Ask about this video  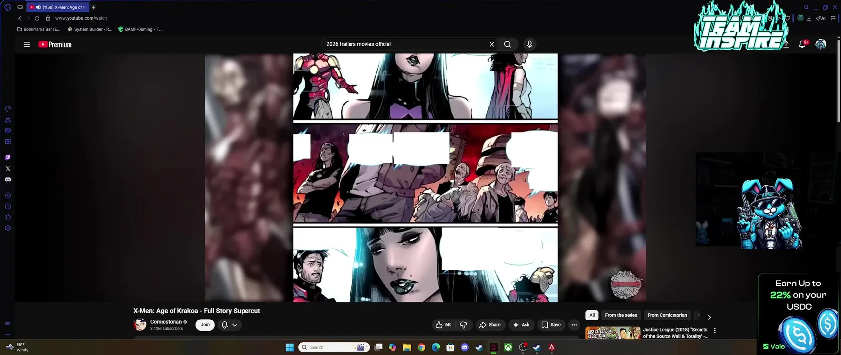[521, 325]
